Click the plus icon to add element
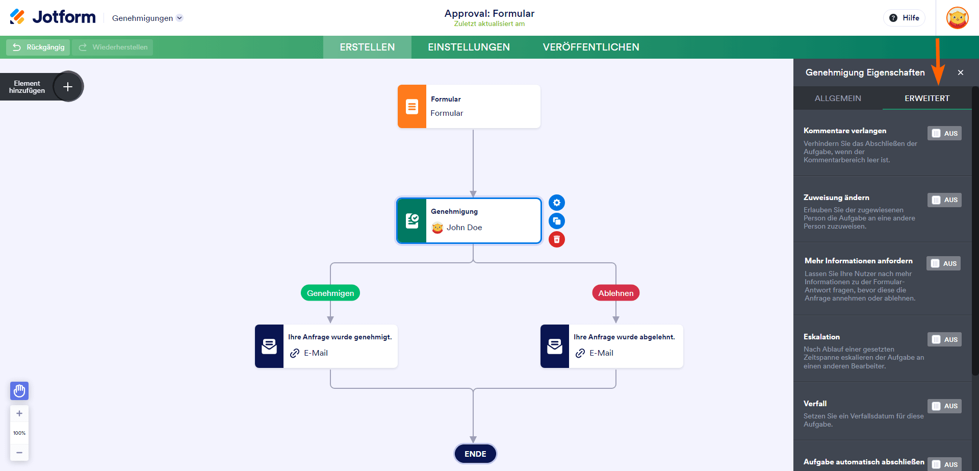Viewport: 979px width, 471px height. (x=68, y=87)
